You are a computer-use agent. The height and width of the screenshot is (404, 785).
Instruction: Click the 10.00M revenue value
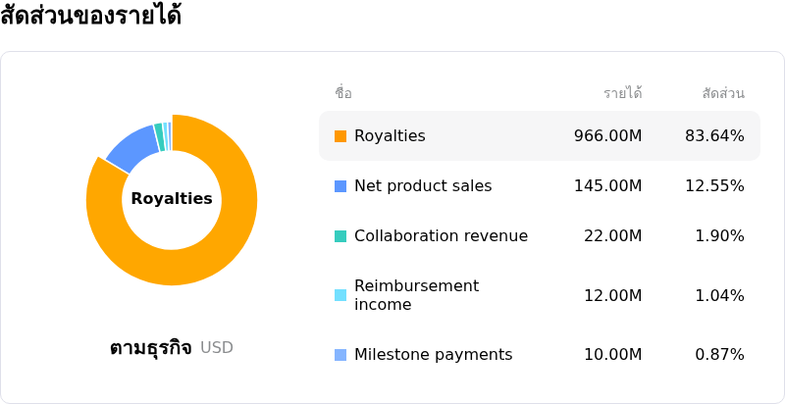612,355
